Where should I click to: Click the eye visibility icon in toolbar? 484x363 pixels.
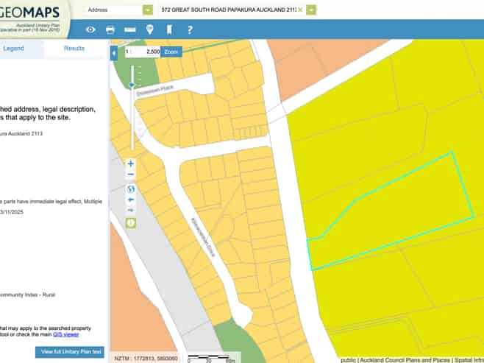click(x=90, y=30)
